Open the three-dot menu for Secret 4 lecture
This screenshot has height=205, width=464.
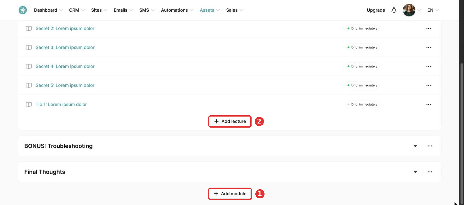[x=429, y=66]
